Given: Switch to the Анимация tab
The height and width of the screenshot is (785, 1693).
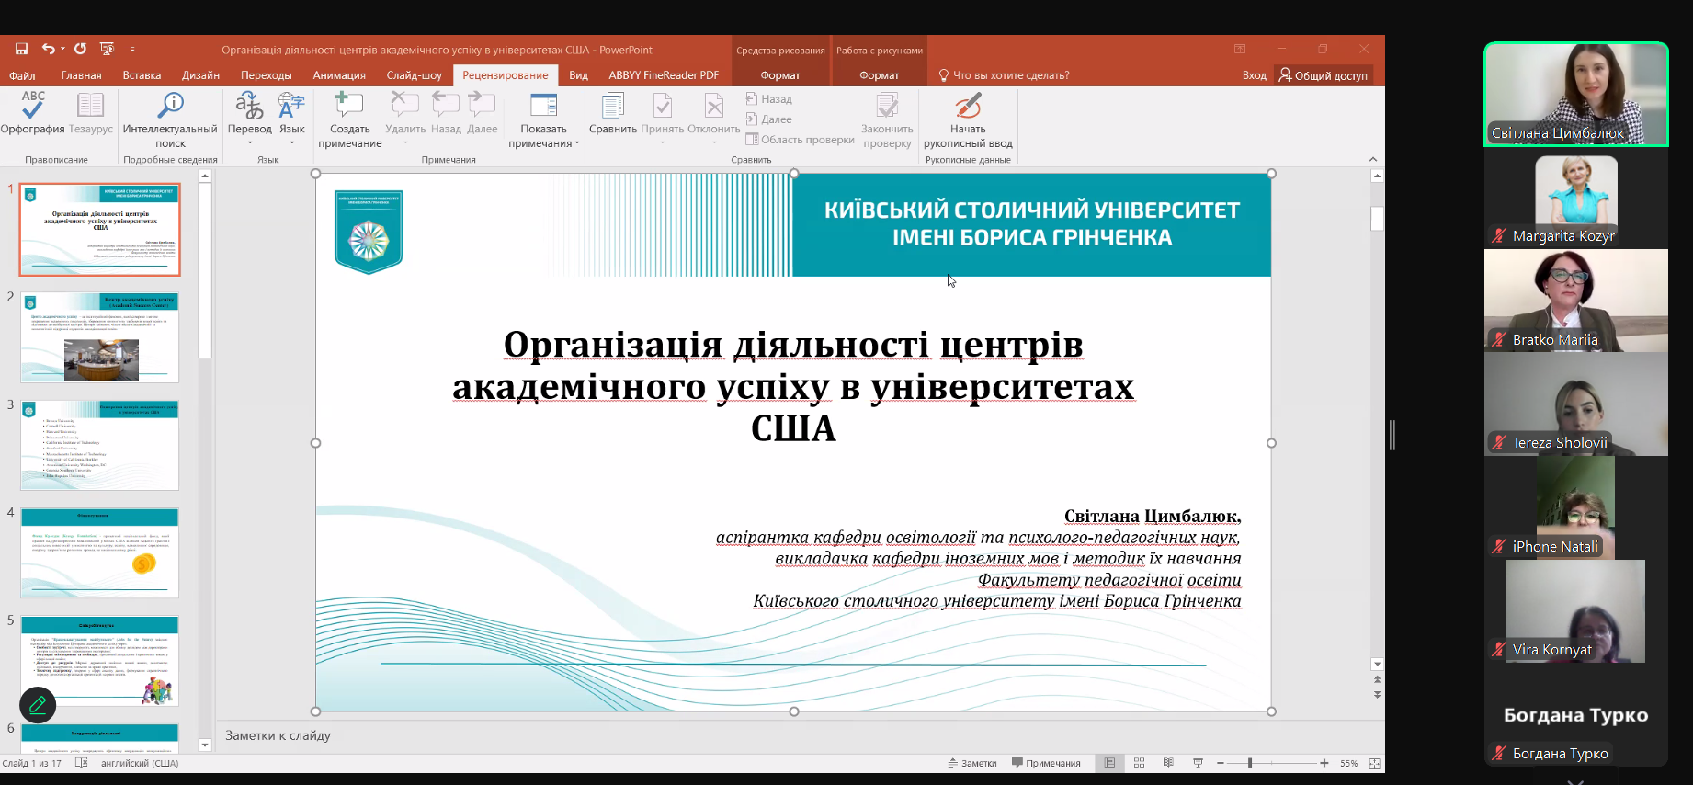Looking at the screenshot, I should (x=339, y=75).
